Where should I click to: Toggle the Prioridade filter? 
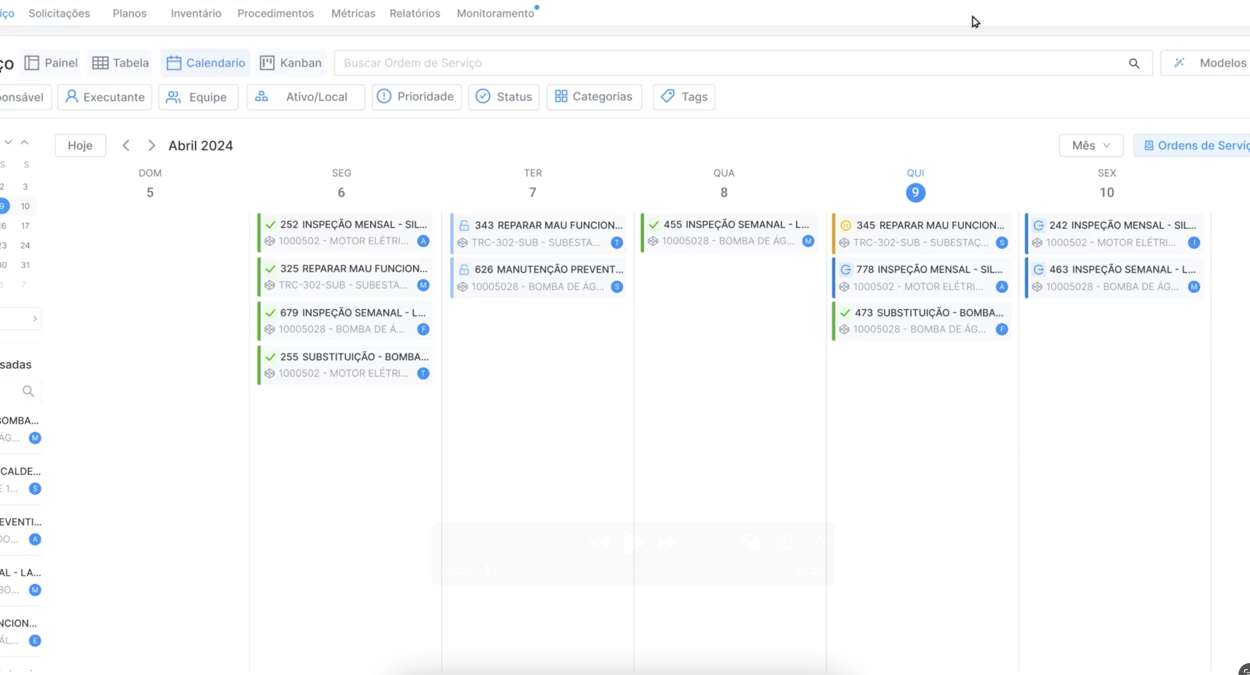point(416,97)
